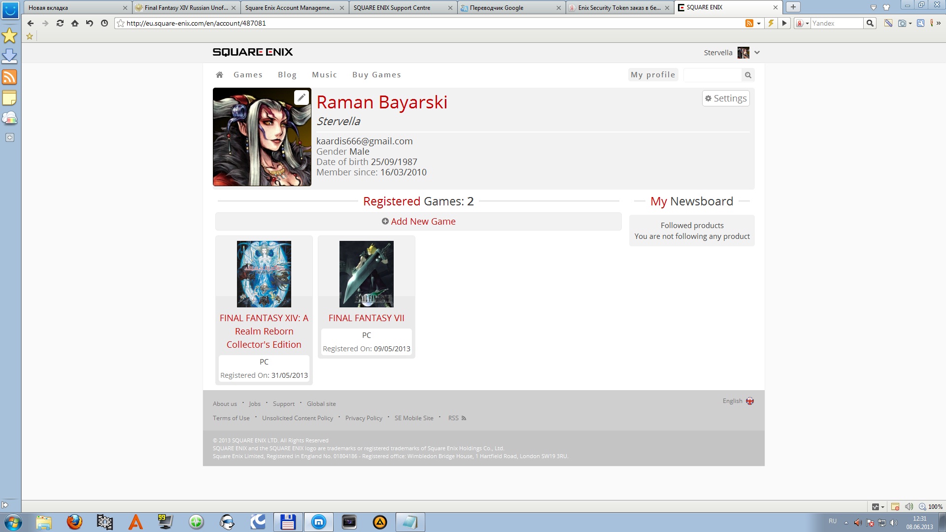Toggle the lightning bolt turbo mode icon

coord(771,23)
